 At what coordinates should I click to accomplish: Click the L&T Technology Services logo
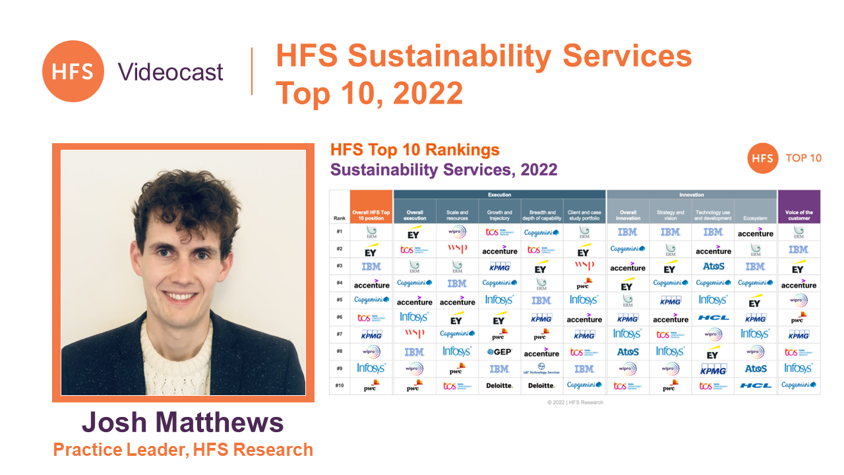541,369
